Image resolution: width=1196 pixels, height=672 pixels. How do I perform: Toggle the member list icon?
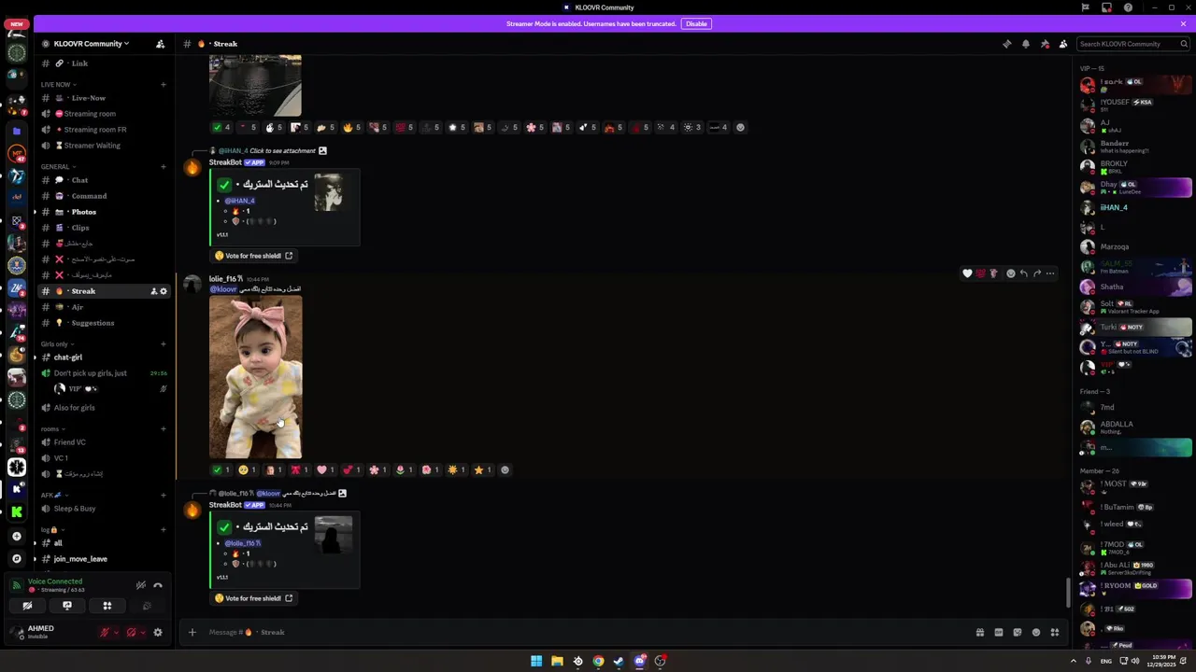point(1063,44)
